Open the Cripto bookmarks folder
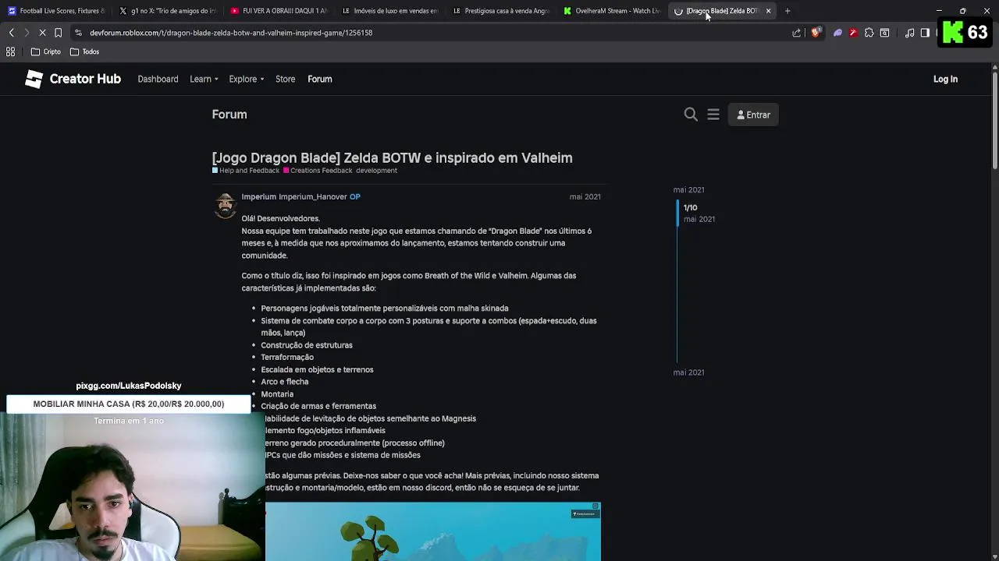The width and height of the screenshot is (999, 561). 46,51
